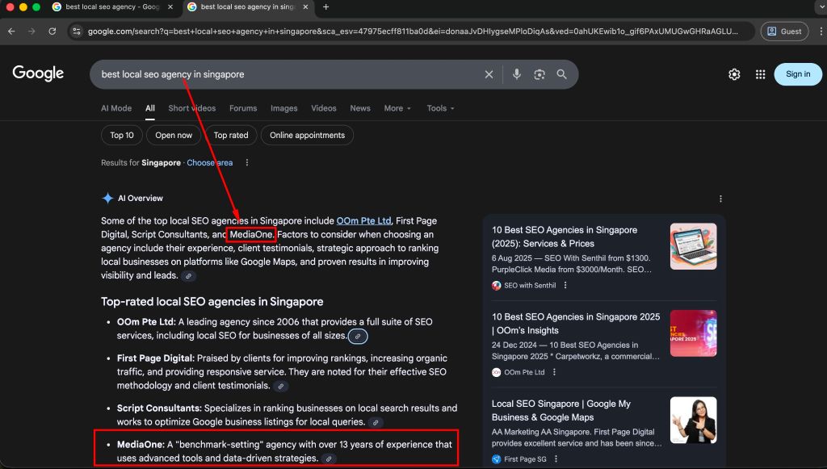827x469 pixels.
Task: Open '10 Best SEO Agencies in Singapore (2025)' result
Action: point(565,237)
